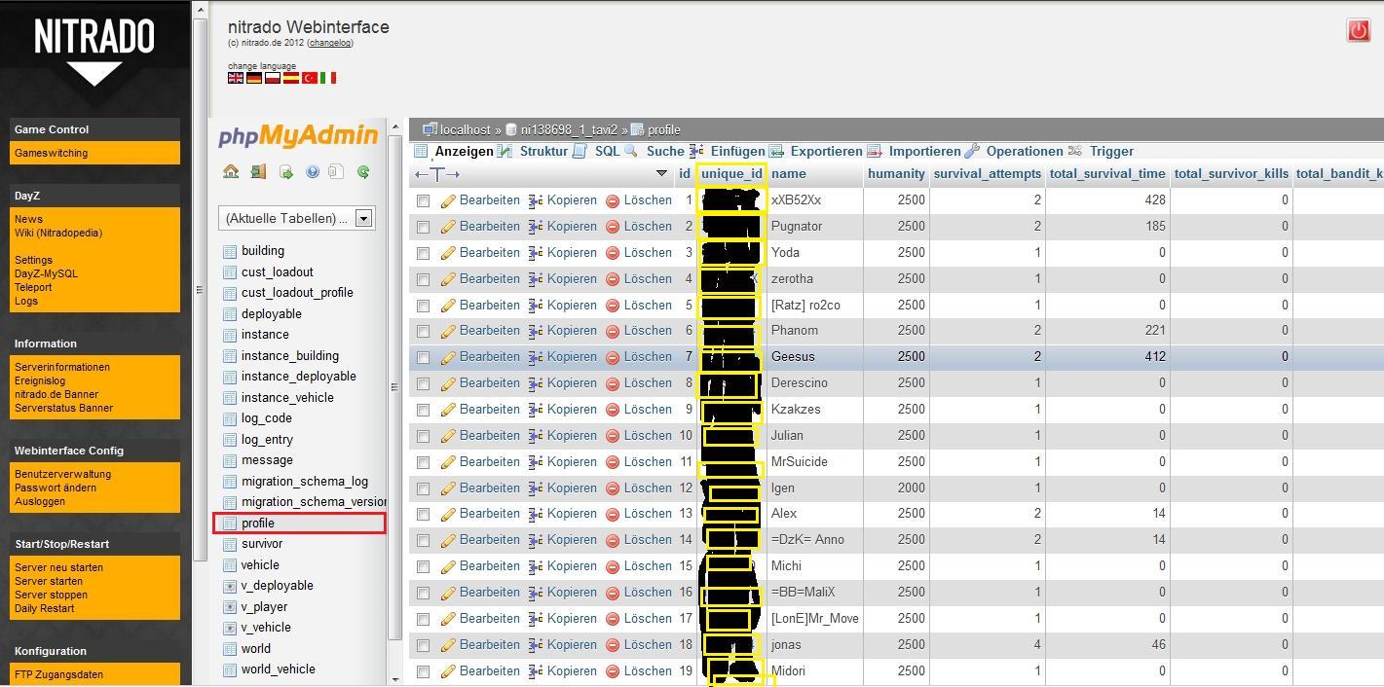The image size is (1384, 687).
Task: Reload the navigation frame with green refresh icon
Action: [363, 172]
